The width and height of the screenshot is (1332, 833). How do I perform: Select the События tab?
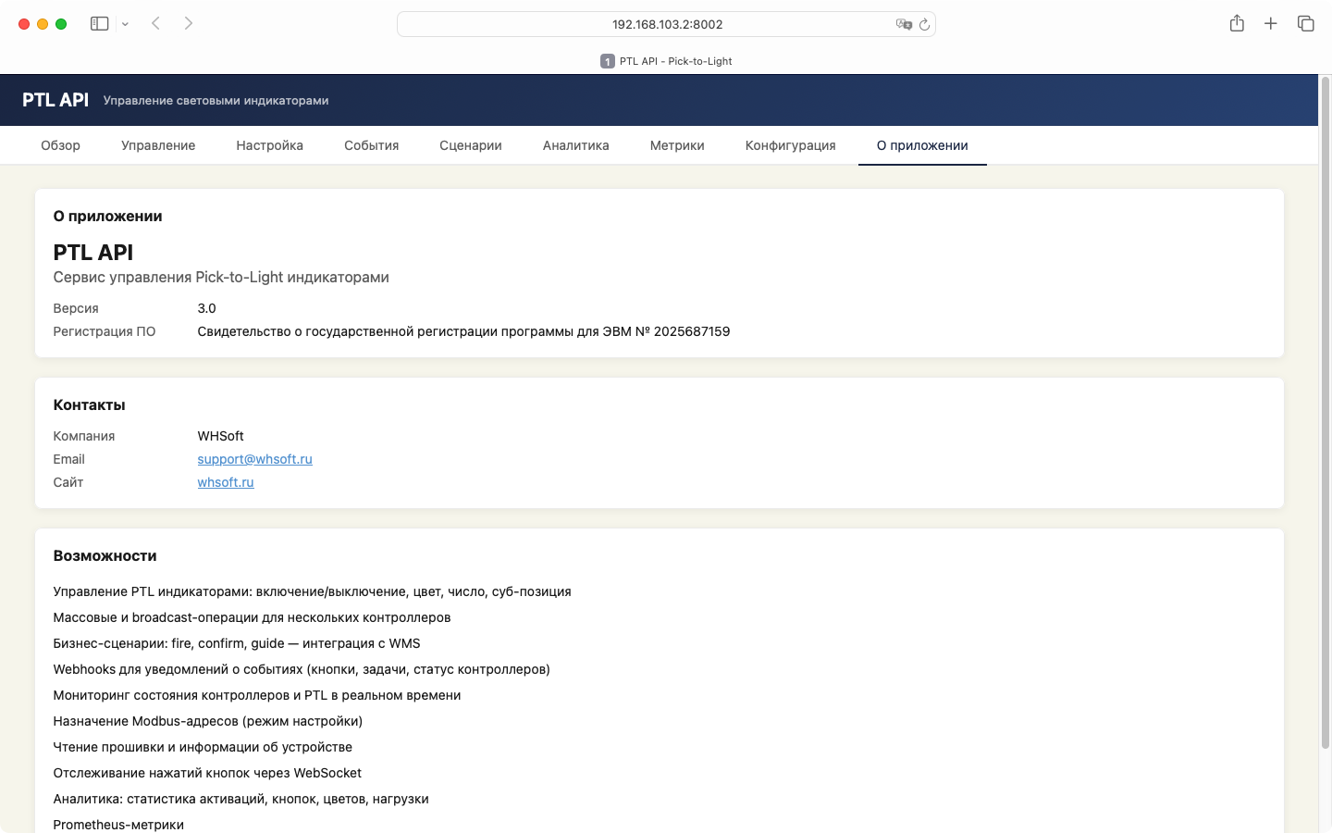371,145
